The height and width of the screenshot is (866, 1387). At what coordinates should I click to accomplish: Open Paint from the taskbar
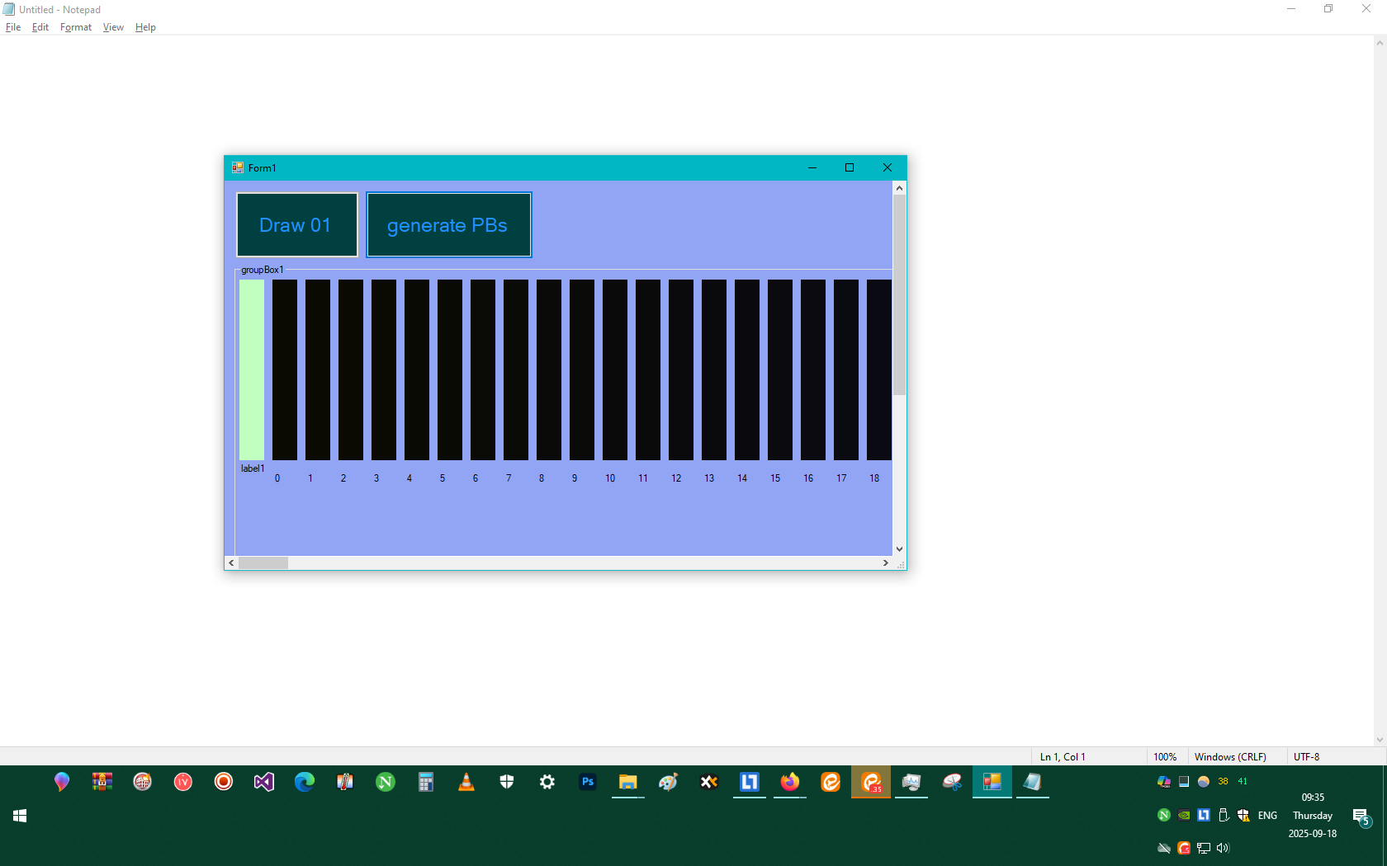point(668,782)
